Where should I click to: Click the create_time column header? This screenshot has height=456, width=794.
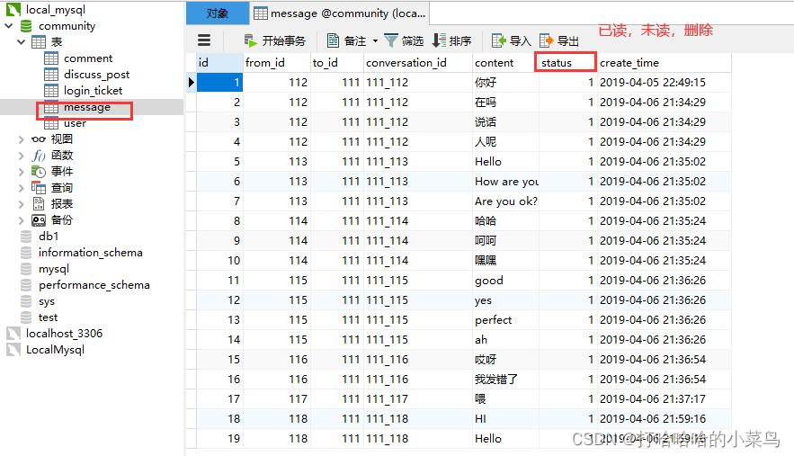(x=664, y=62)
